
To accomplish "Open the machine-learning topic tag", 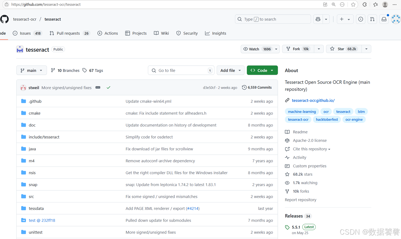I will tap(302, 112).
